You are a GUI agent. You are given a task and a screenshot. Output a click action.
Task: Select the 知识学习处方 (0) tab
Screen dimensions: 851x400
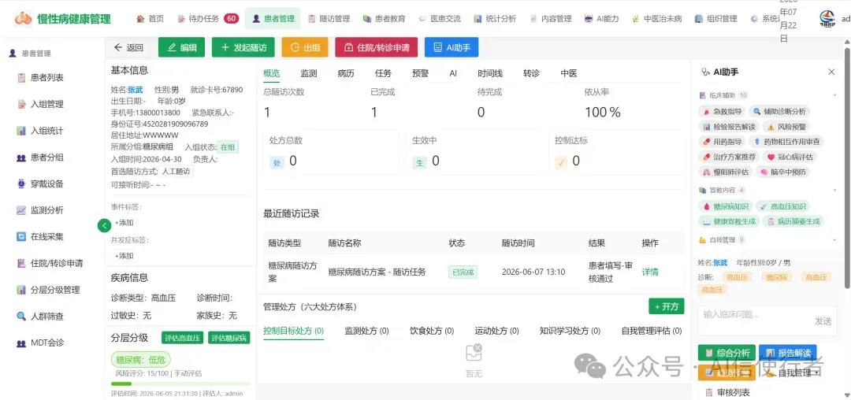click(570, 331)
